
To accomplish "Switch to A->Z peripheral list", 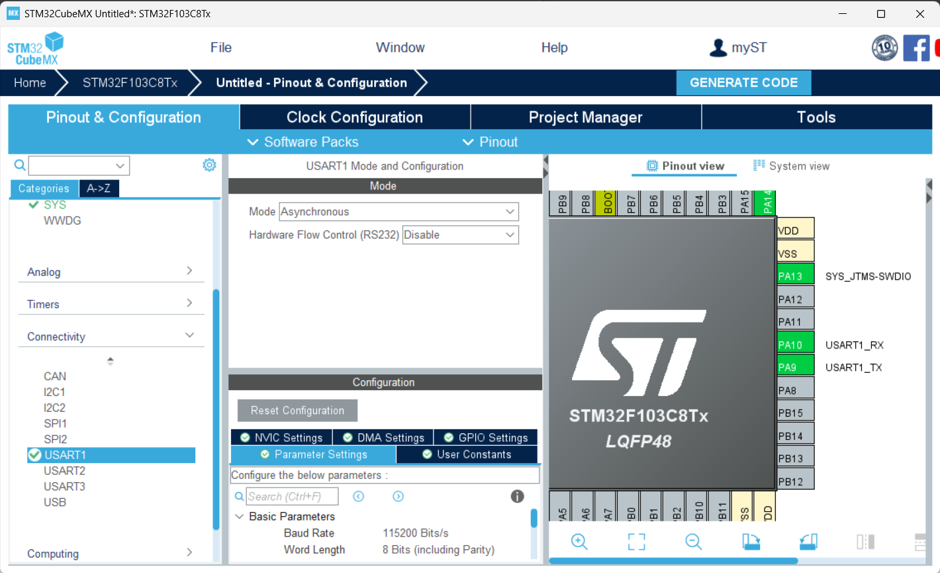I will click(99, 188).
